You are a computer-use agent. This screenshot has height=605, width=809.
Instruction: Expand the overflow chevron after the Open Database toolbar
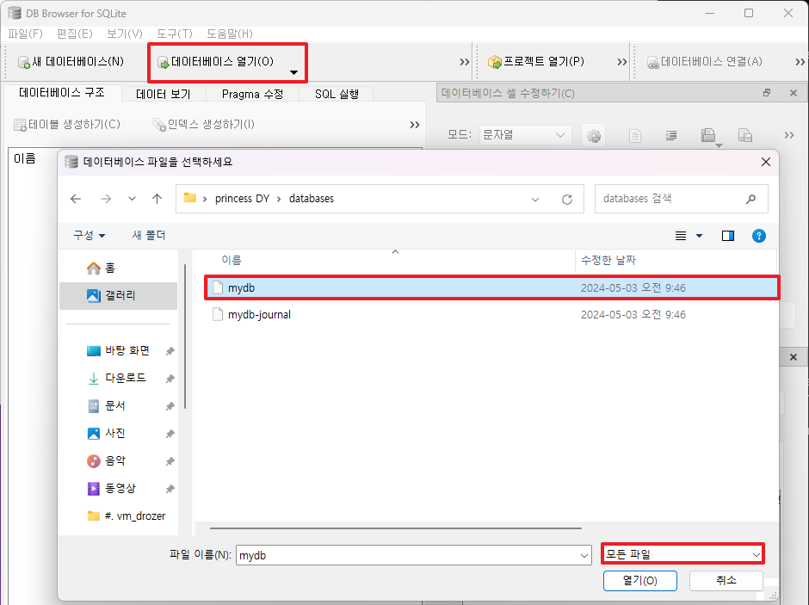[465, 62]
